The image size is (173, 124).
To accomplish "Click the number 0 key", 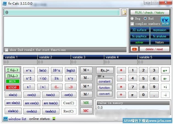I will click(x=143, y=95).
